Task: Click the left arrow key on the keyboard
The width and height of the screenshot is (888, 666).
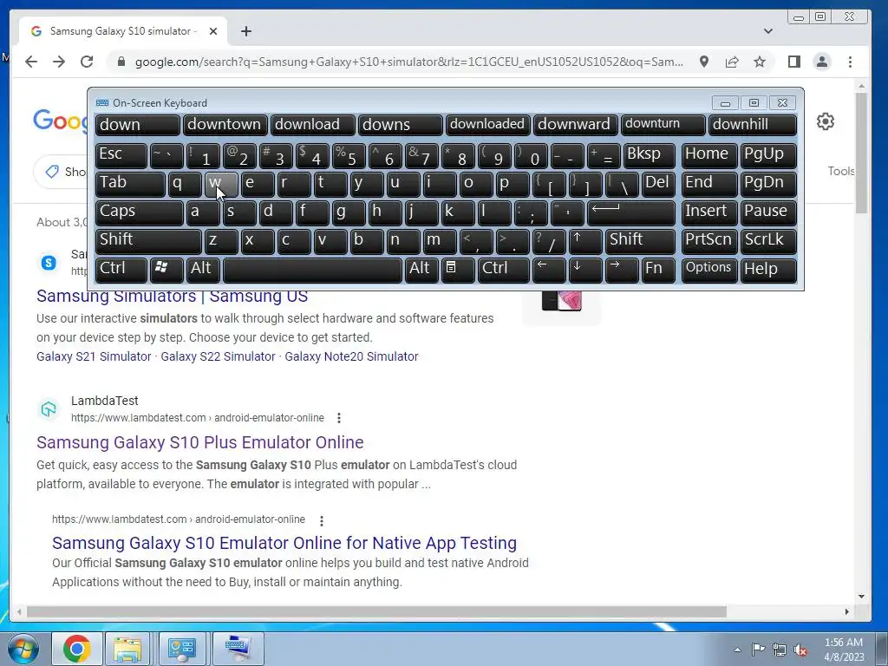Action: coord(549,269)
